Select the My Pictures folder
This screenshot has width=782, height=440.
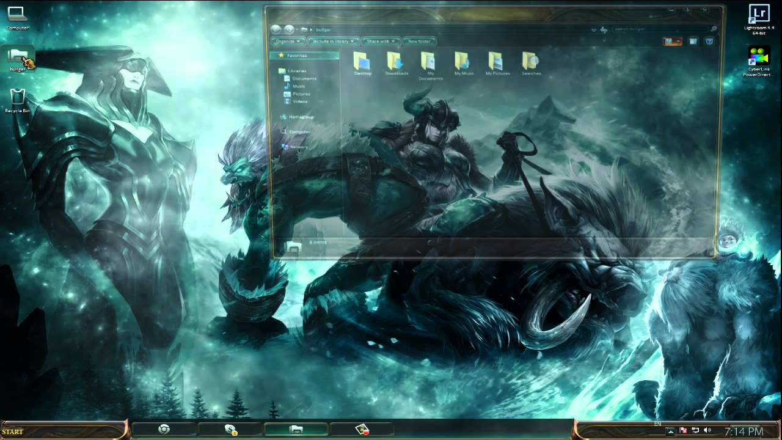pos(497,64)
